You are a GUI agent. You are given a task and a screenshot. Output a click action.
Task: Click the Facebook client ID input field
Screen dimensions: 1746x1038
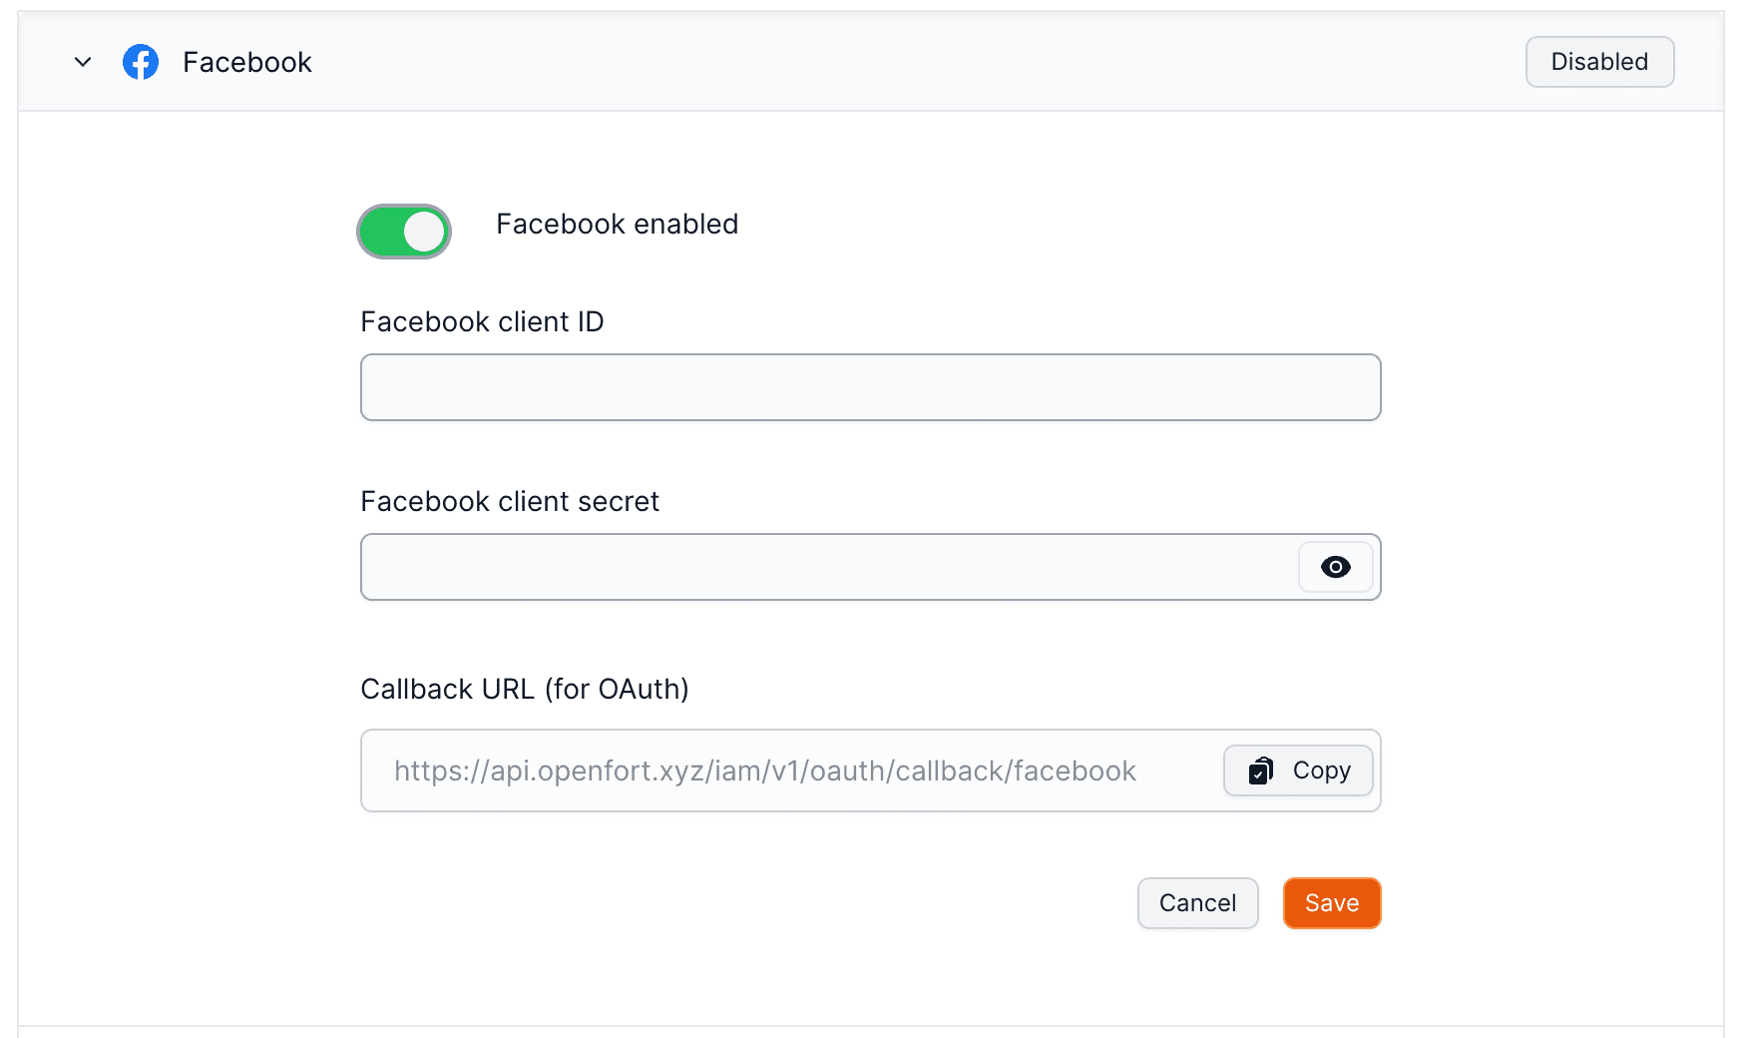pos(869,387)
